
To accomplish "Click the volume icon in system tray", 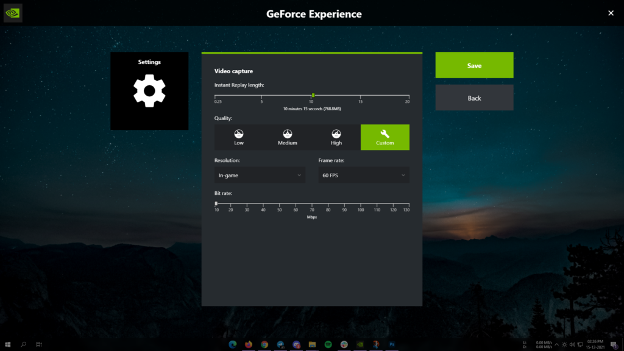I will coord(572,344).
